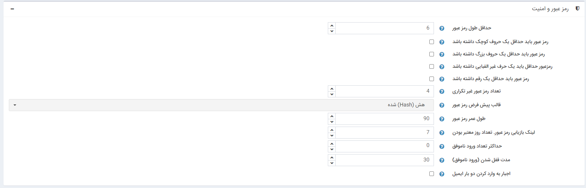Click help icon beside تعداد رمز عبور غیر تکراری
The width and height of the screenshot is (586, 188).
[x=442, y=91]
